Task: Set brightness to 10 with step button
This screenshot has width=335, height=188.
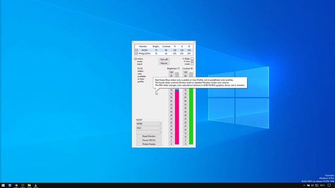Action: point(171,137)
